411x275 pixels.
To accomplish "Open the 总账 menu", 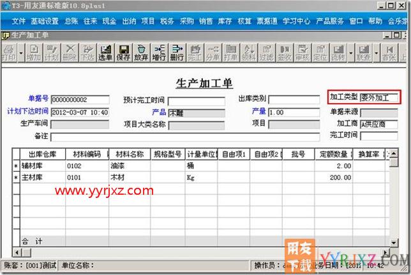I will [x=71, y=21].
